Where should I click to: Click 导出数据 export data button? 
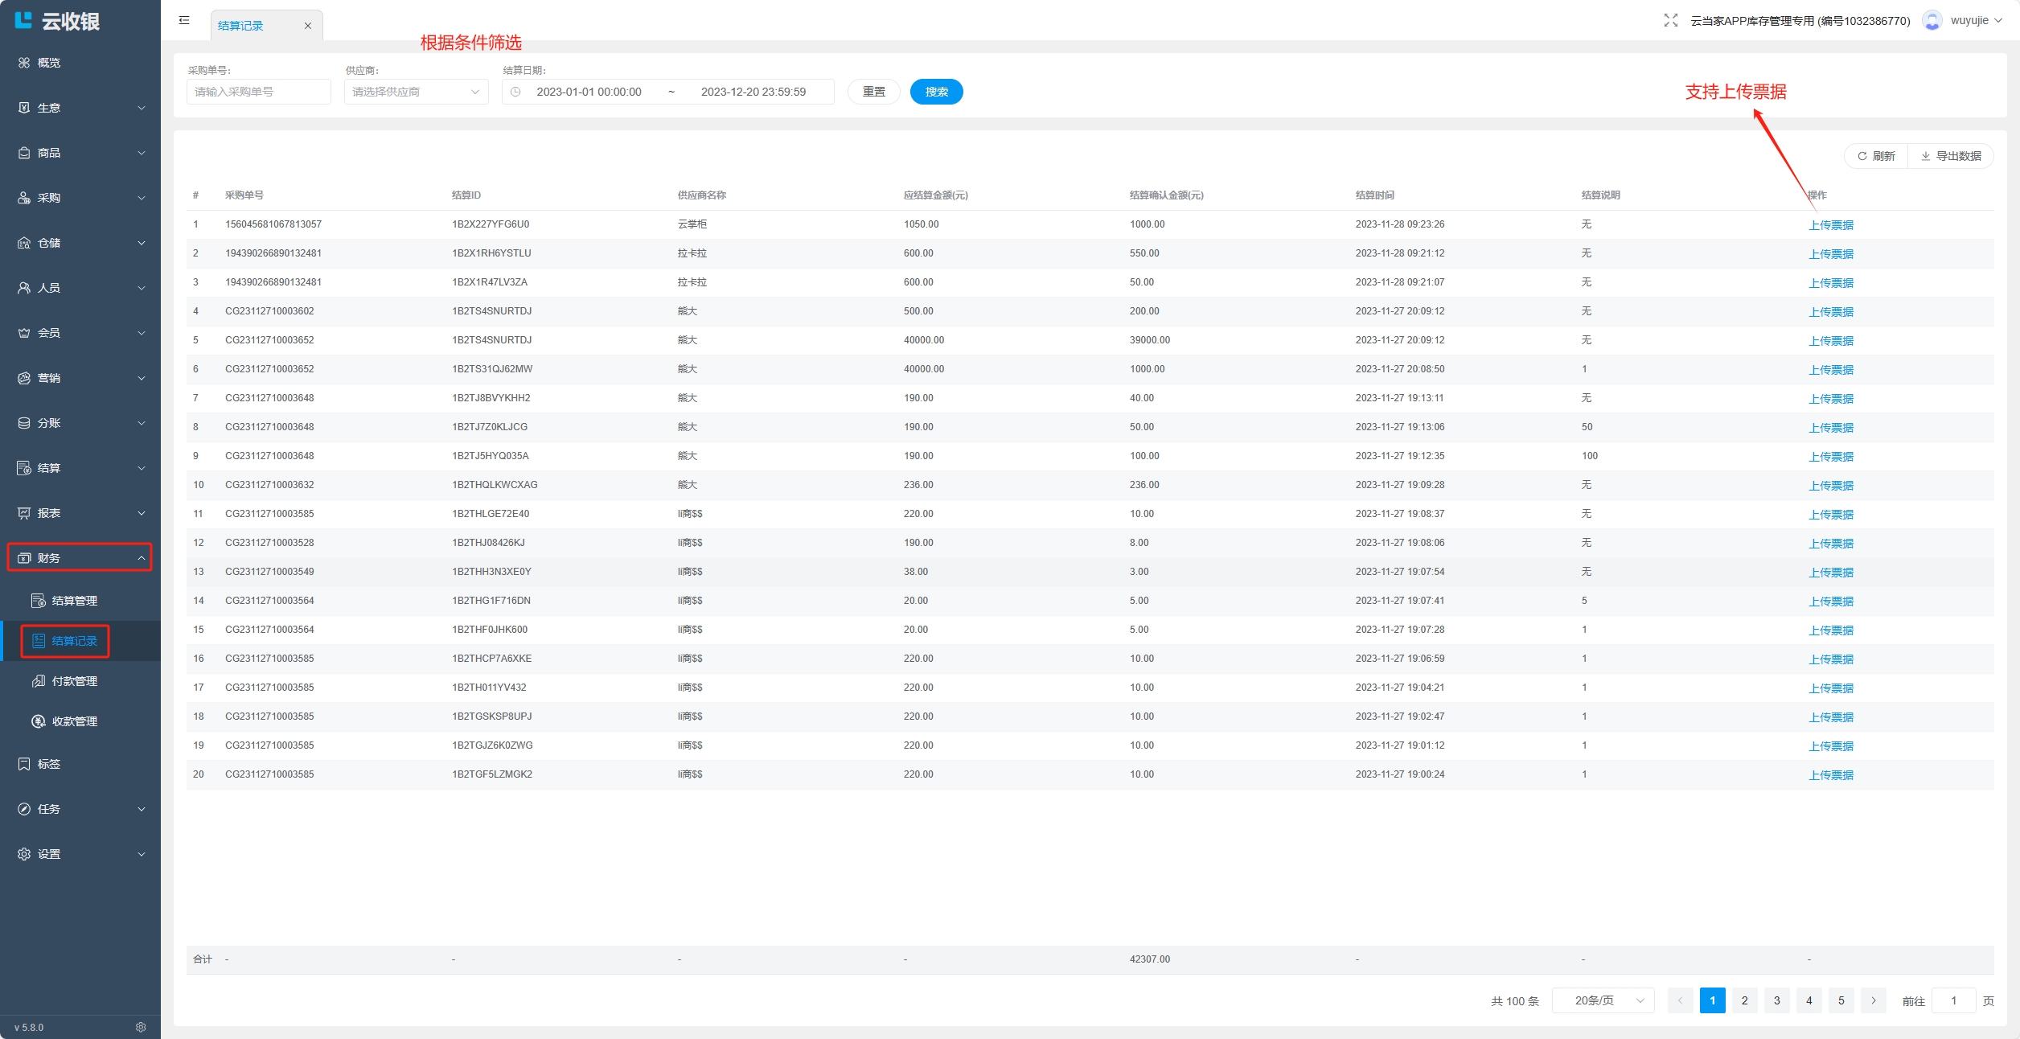pos(1951,156)
